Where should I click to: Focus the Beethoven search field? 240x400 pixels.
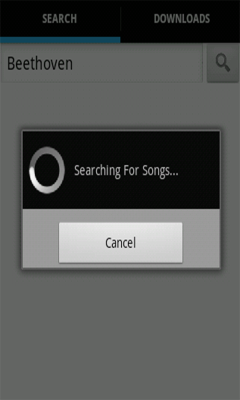coord(102,63)
